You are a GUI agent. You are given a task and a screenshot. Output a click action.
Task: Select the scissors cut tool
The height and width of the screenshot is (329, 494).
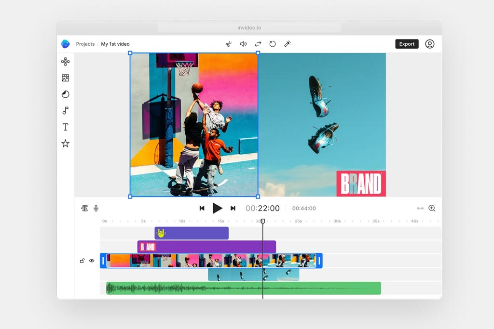[x=228, y=44]
